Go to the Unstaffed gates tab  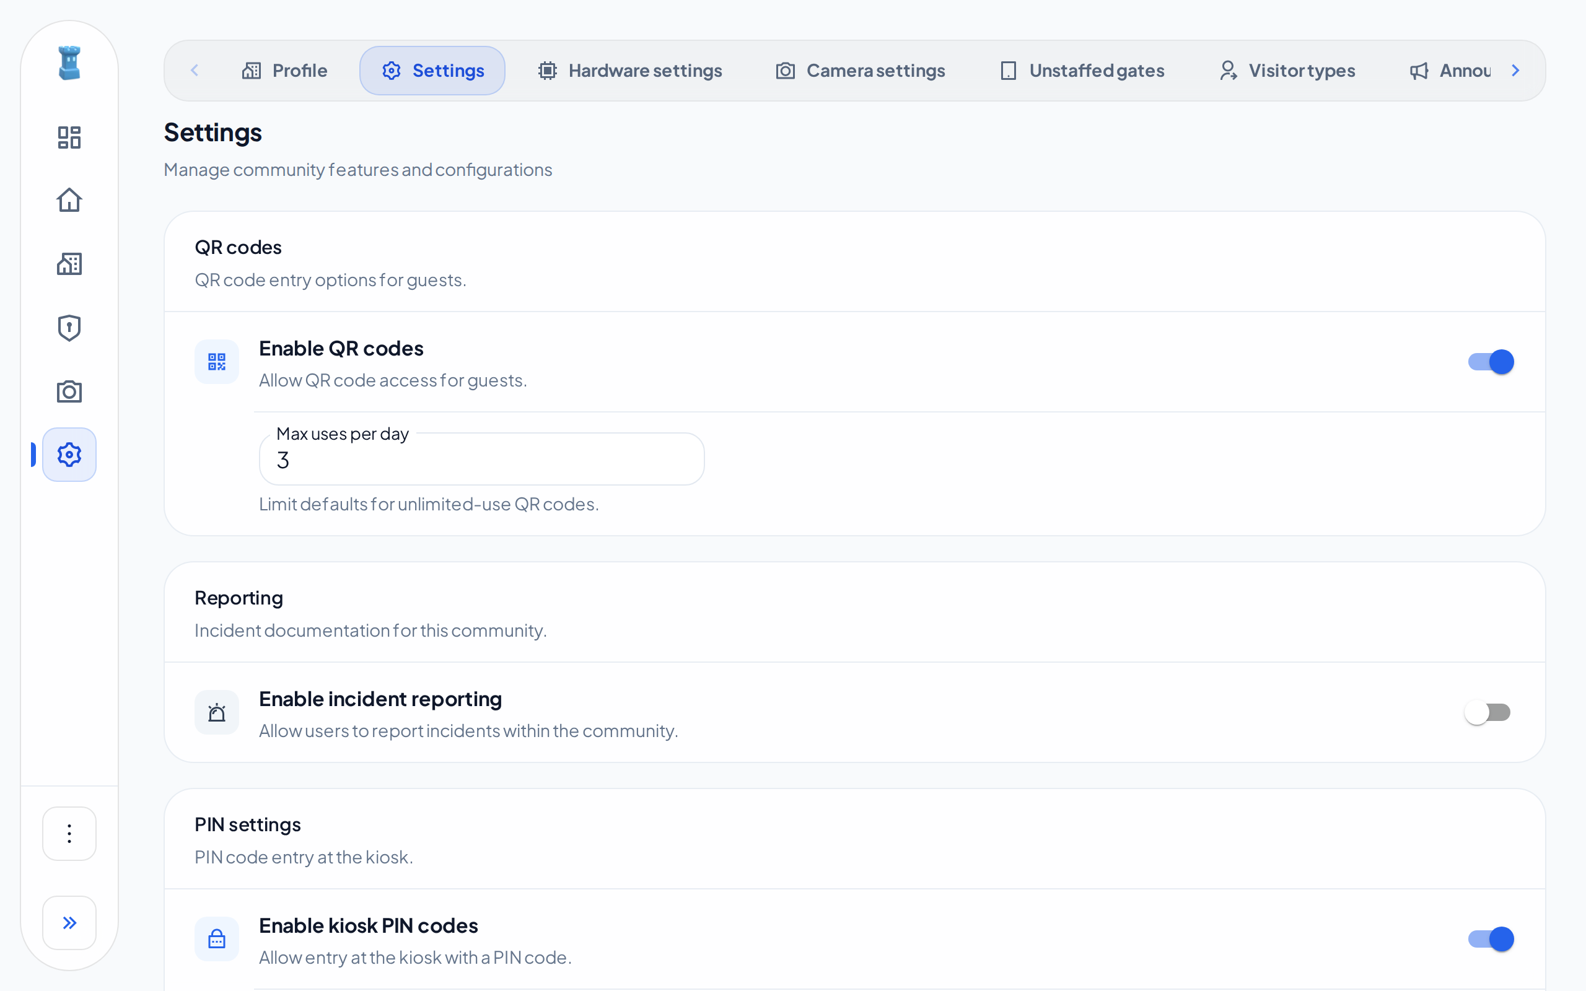point(1082,70)
